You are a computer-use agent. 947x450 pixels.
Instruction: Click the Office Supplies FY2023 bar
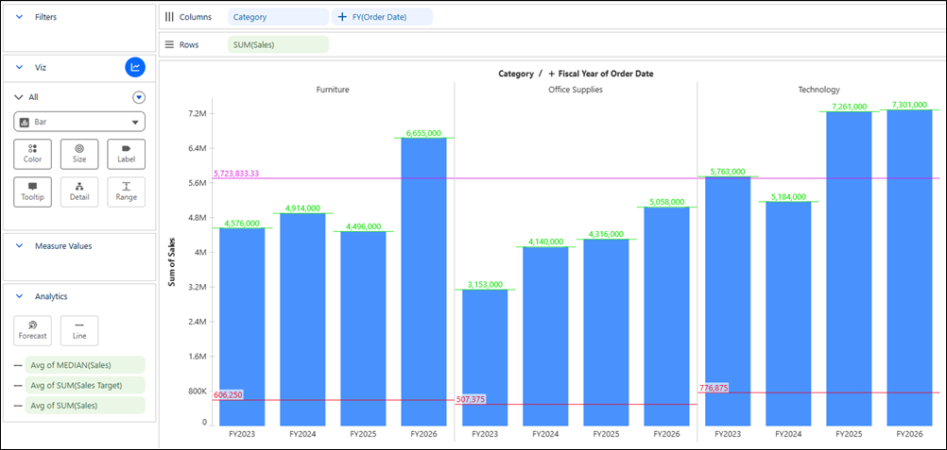coord(485,358)
